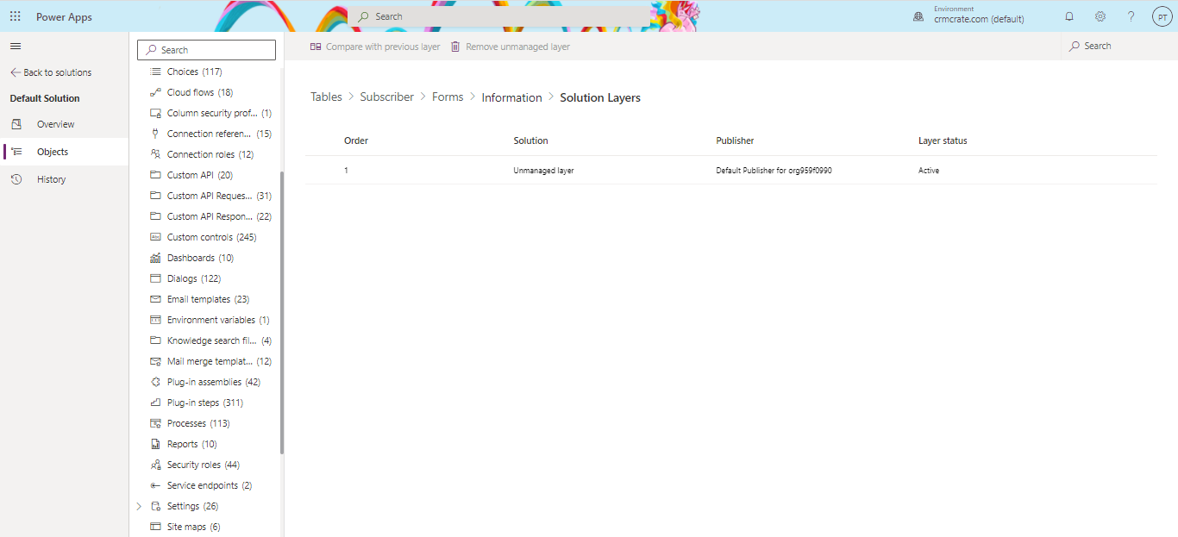This screenshot has height=537, width=1178.
Task: Click the Security roles icon
Action: pyautogui.click(x=154, y=464)
